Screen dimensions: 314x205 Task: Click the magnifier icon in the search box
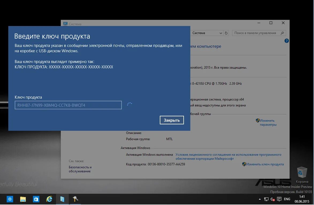(282, 33)
